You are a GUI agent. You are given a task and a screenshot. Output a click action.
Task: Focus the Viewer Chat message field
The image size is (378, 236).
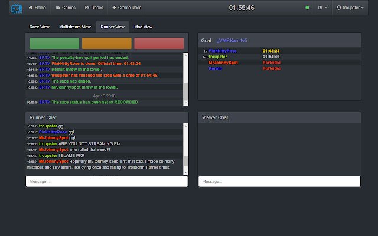tap(279, 181)
